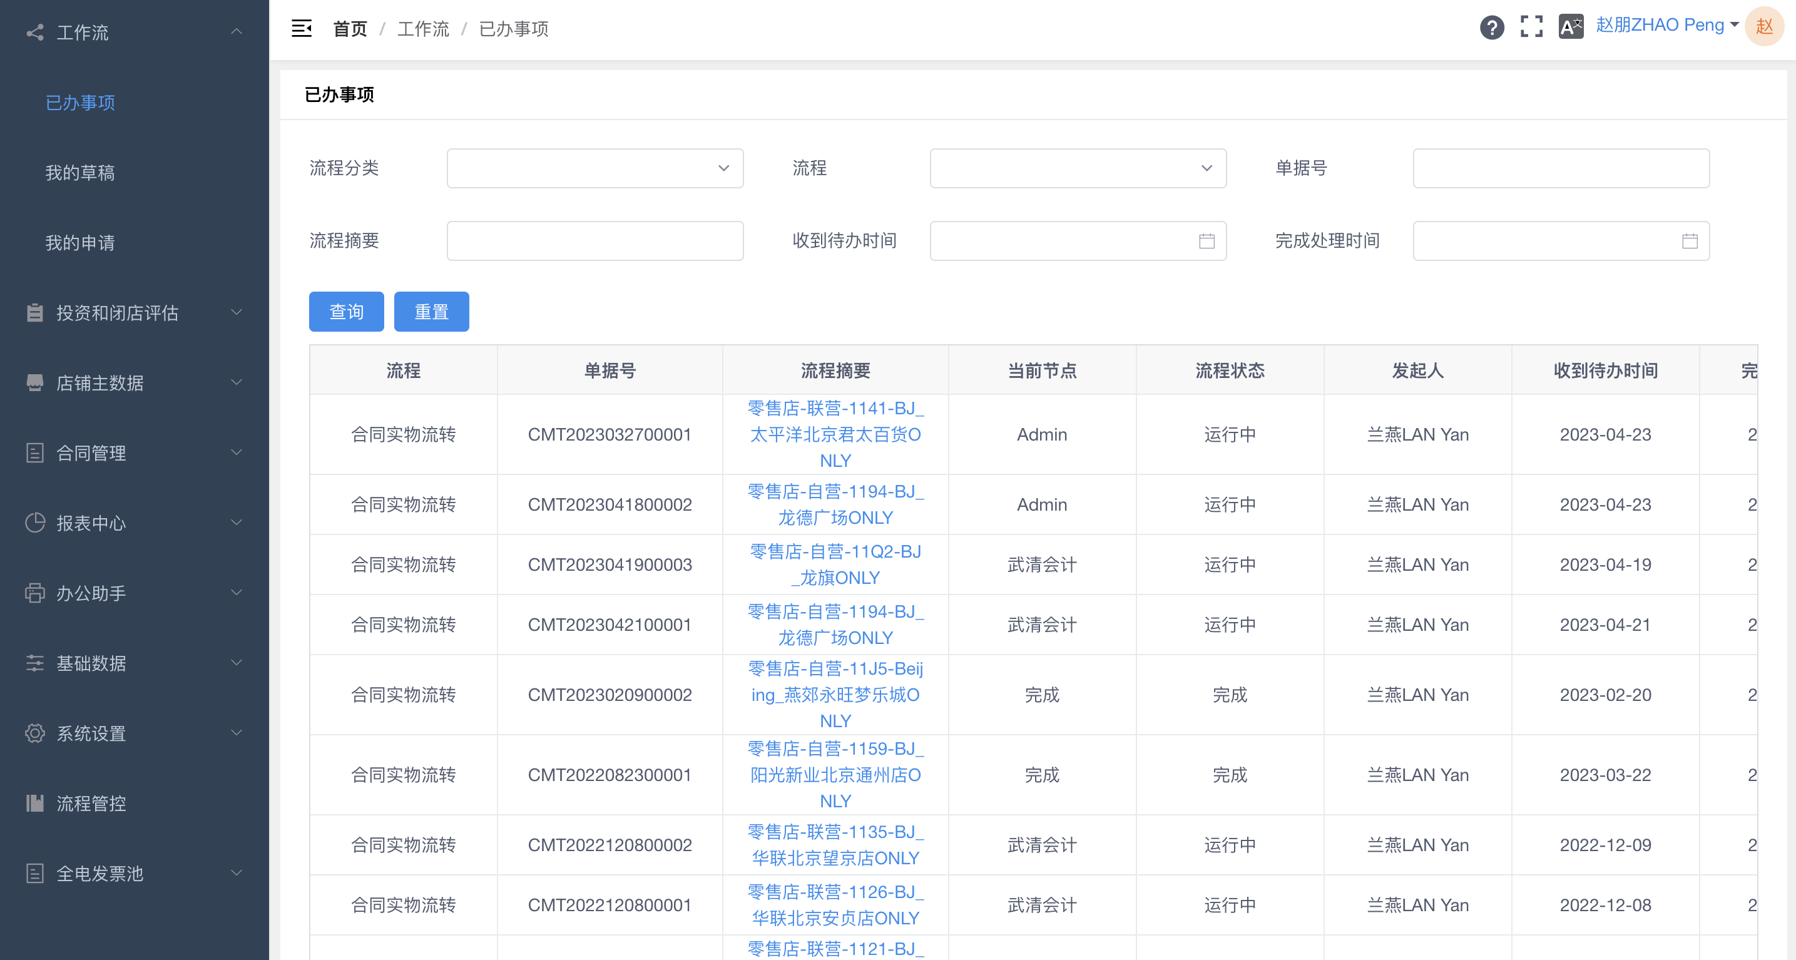
Task: Click 工作流 breadcrumb item
Action: click(423, 29)
